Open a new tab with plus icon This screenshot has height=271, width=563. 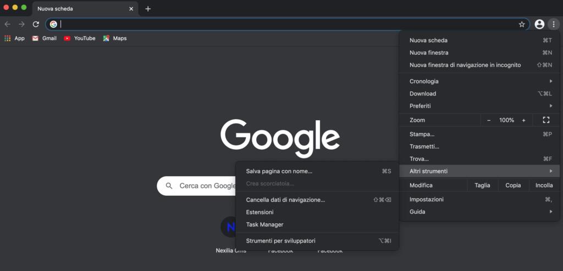coord(148,9)
